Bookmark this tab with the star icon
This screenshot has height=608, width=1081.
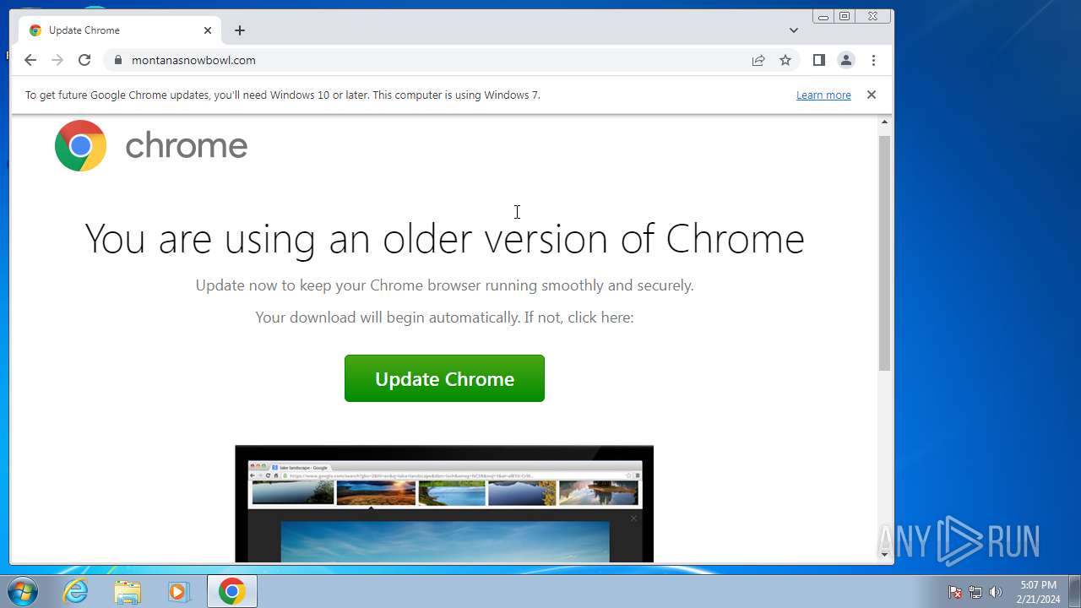tap(785, 60)
